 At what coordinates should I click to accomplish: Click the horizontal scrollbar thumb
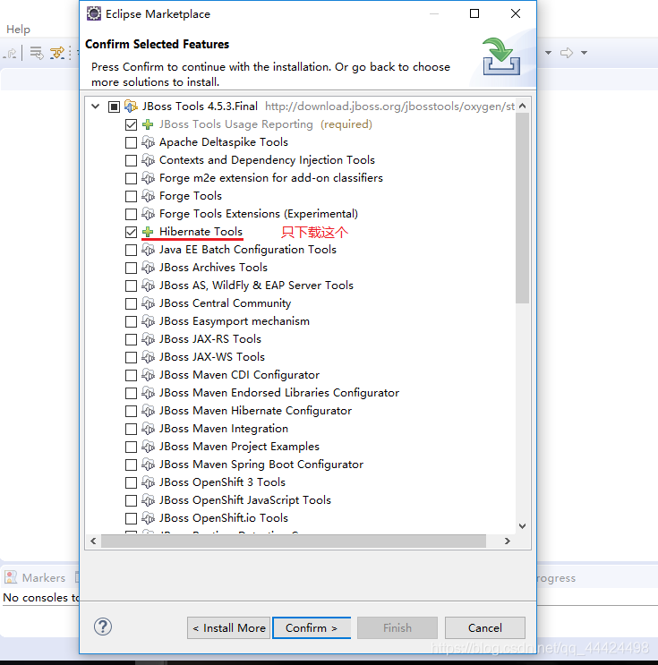tap(294, 541)
